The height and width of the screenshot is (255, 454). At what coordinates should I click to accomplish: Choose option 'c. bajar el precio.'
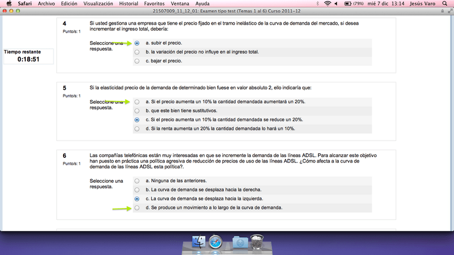coord(138,61)
